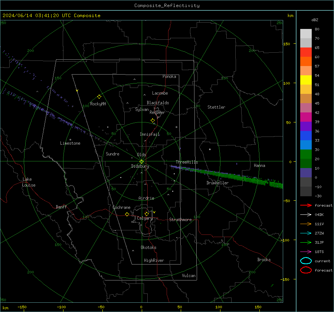The height and width of the screenshot is (312, 334).
Task: Click the radar-center diamond above Didsbury
Action: click(x=141, y=162)
